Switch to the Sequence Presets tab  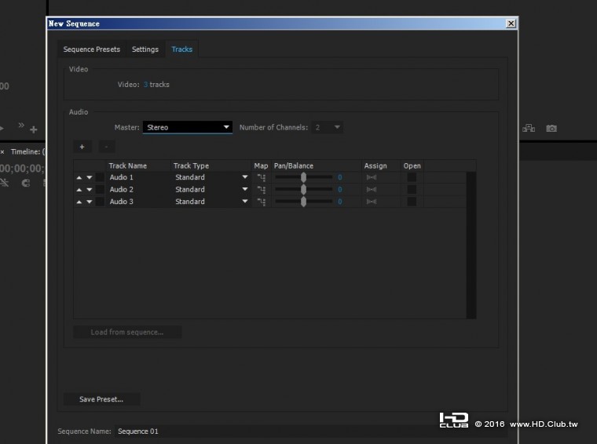click(x=92, y=49)
